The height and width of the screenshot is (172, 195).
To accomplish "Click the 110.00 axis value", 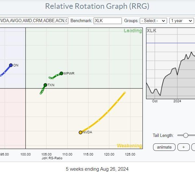I will point(67,154).
